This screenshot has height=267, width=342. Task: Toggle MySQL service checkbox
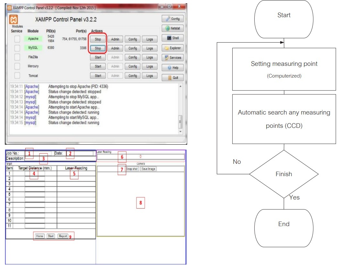[x=17, y=48]
